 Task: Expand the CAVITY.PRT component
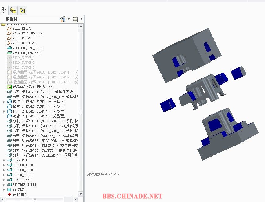point(4,180)
